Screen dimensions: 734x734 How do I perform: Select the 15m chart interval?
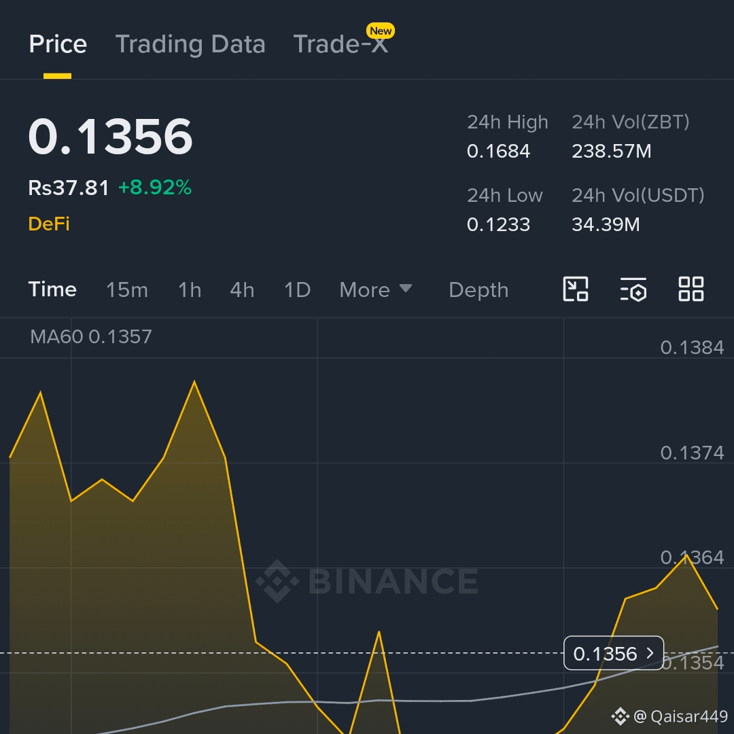point(127,290)
